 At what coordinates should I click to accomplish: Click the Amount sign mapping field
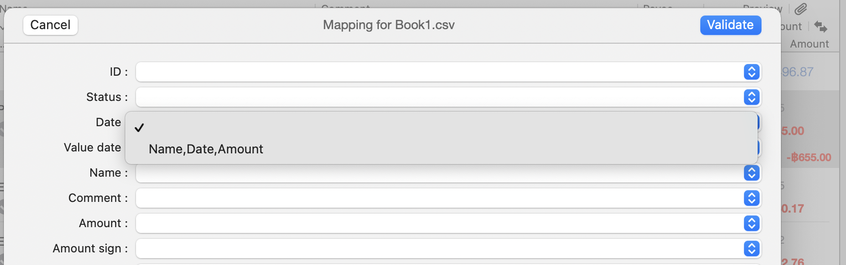(448, 248)
